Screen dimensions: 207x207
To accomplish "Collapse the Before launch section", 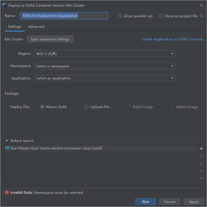I will (7, 141).
